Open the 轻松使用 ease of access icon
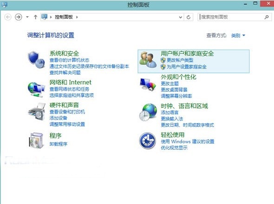 (148, 140)
